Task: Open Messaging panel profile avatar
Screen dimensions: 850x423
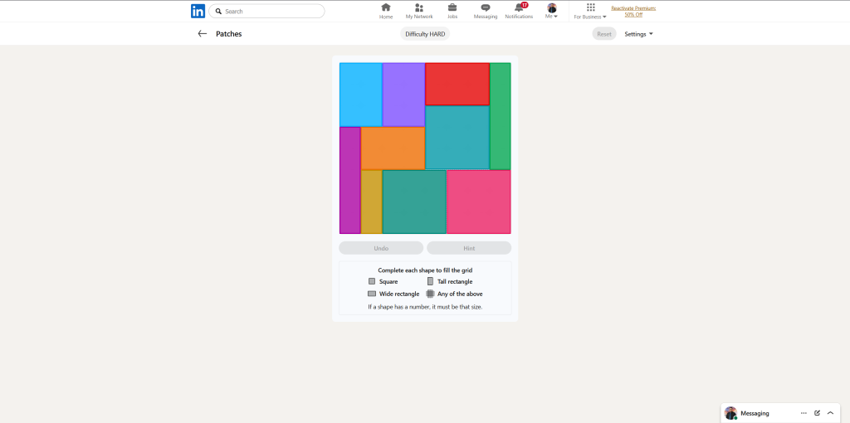Action: pos(730,413)
